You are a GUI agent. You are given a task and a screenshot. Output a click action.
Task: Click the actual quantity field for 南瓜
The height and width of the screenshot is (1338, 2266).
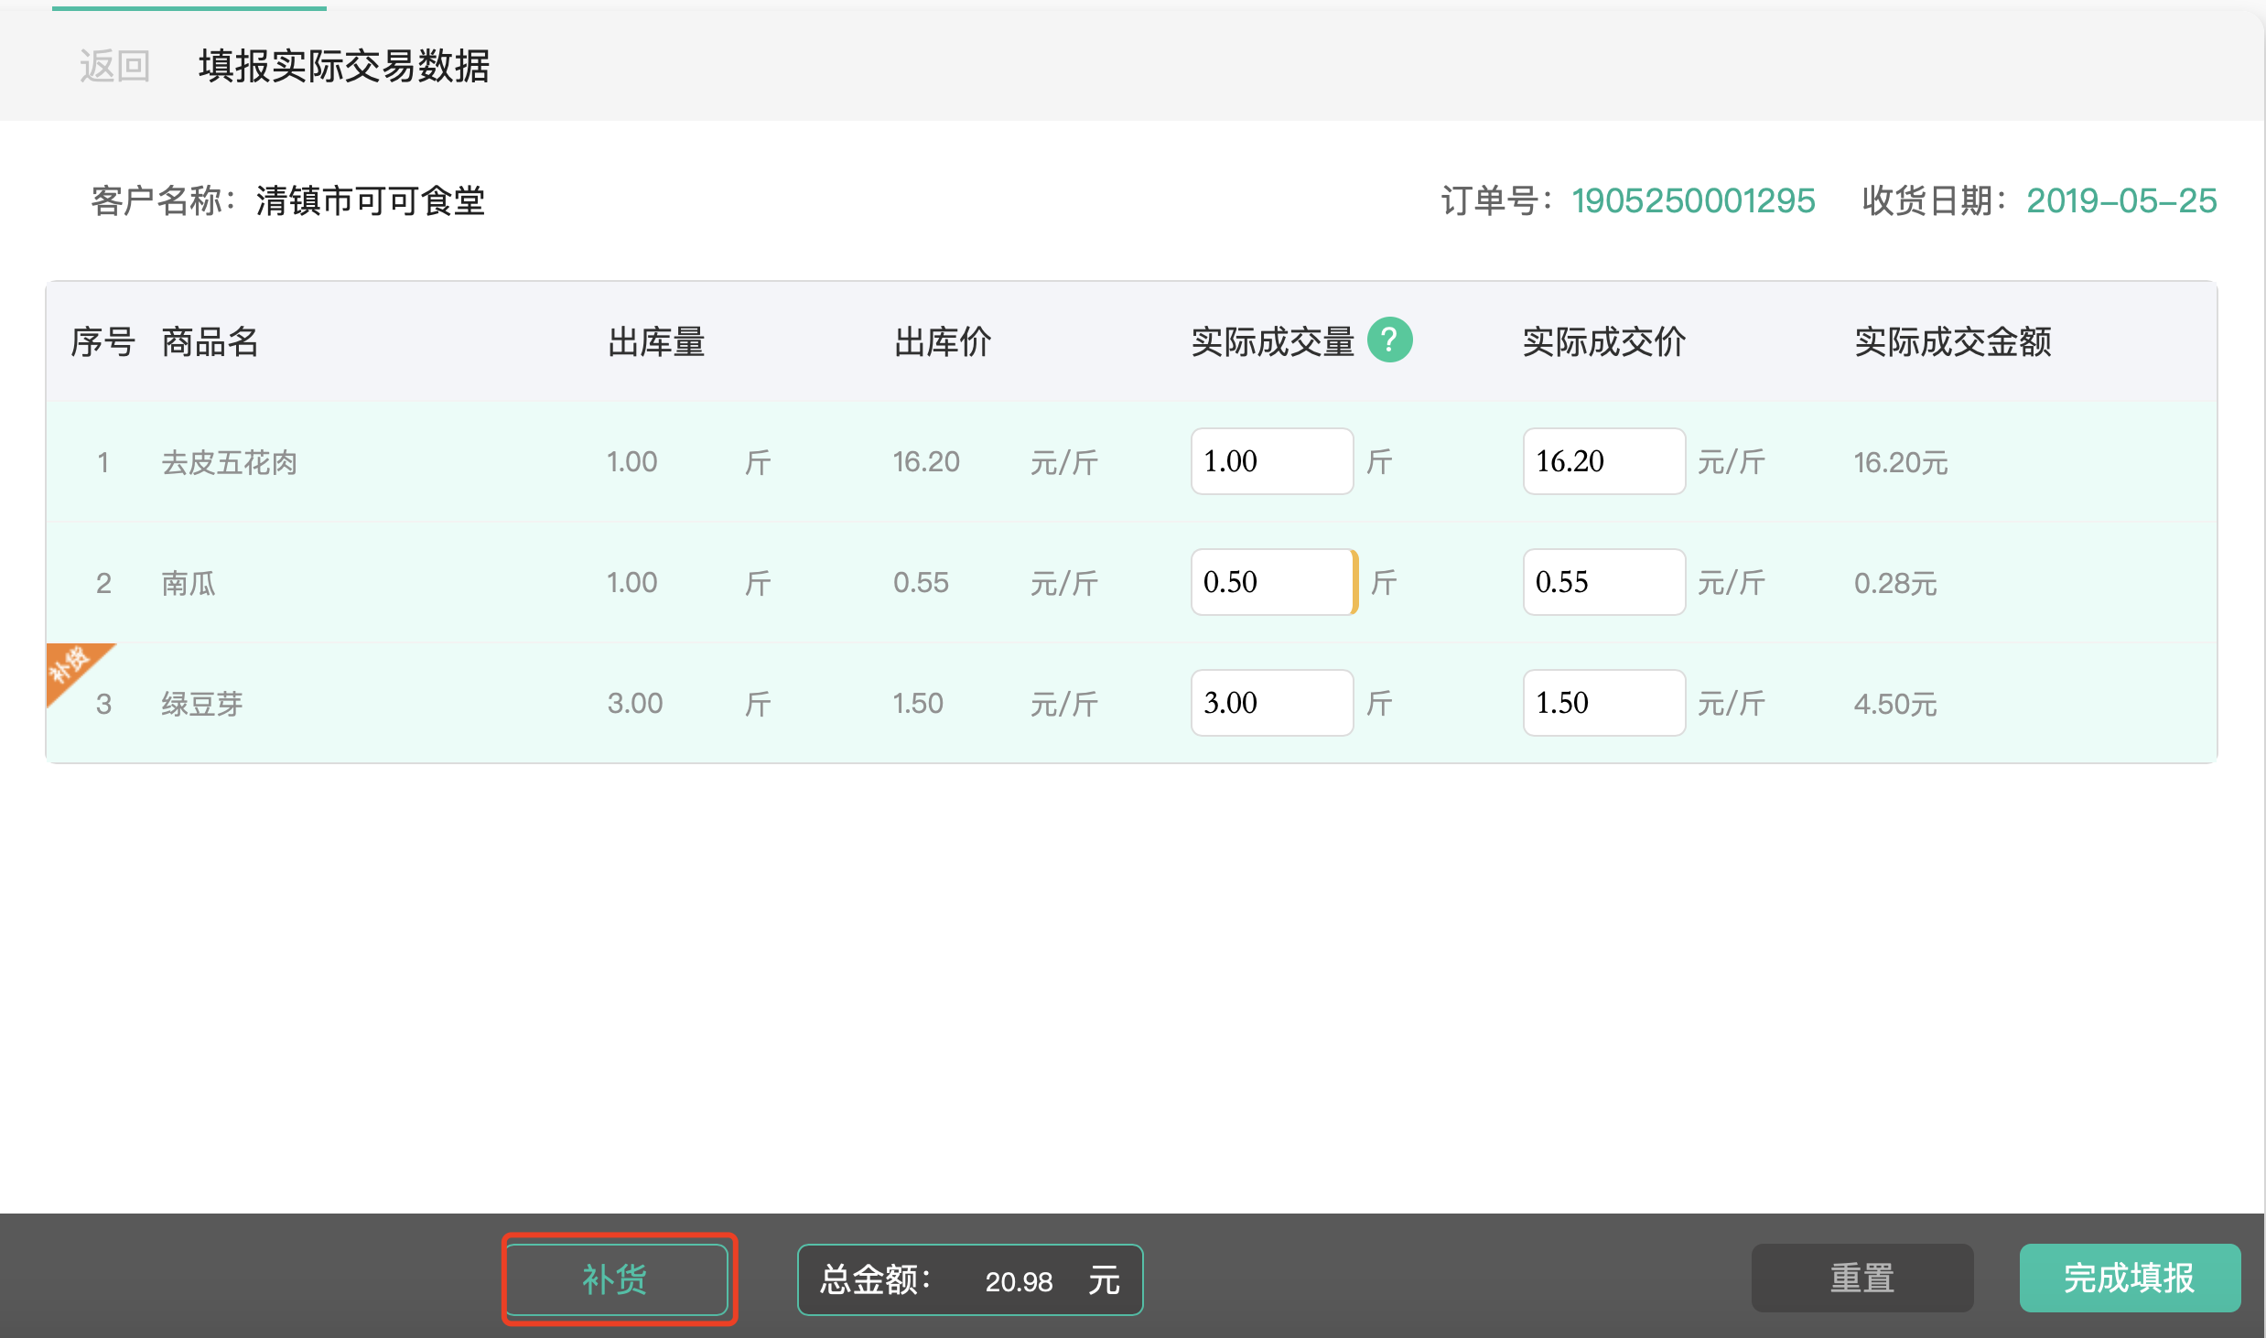1271,582
